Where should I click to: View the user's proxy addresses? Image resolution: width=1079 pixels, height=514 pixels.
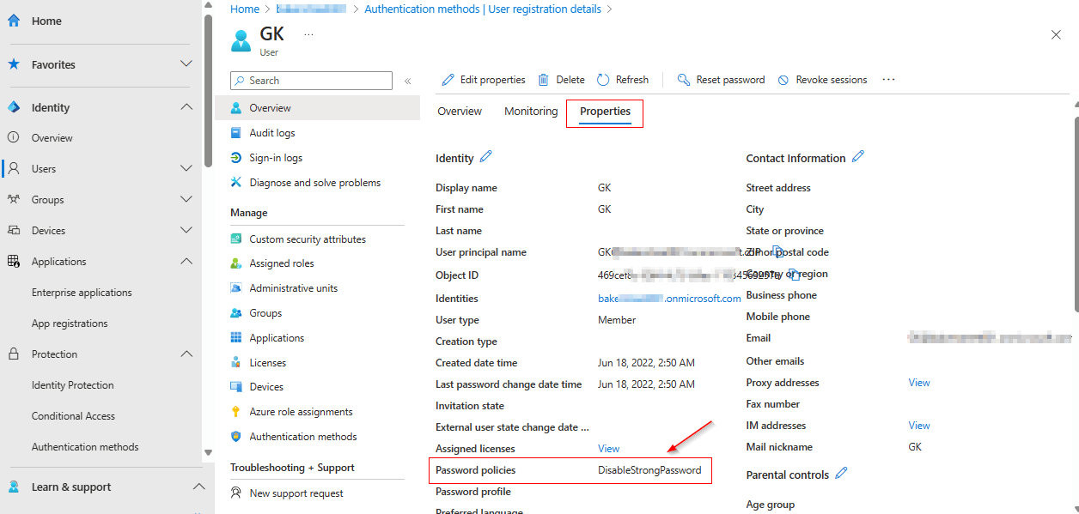pyautogui.click(x=918, y=382)
